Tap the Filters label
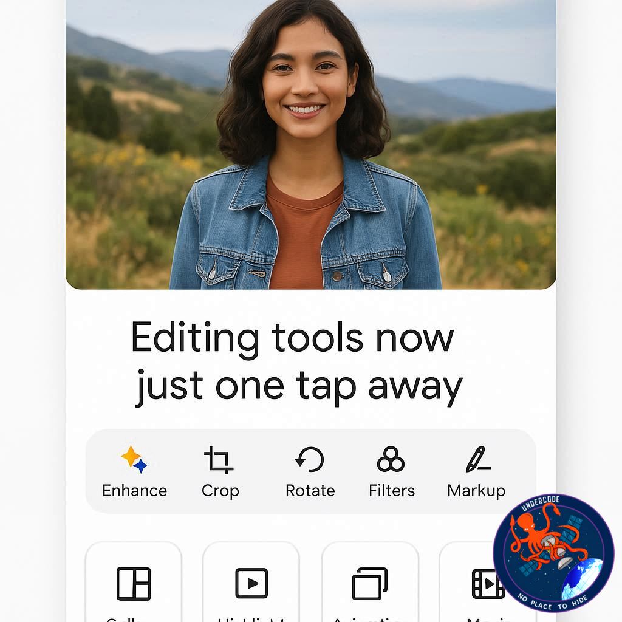Viewport: 622px width, 622px height. pos(392,491)
